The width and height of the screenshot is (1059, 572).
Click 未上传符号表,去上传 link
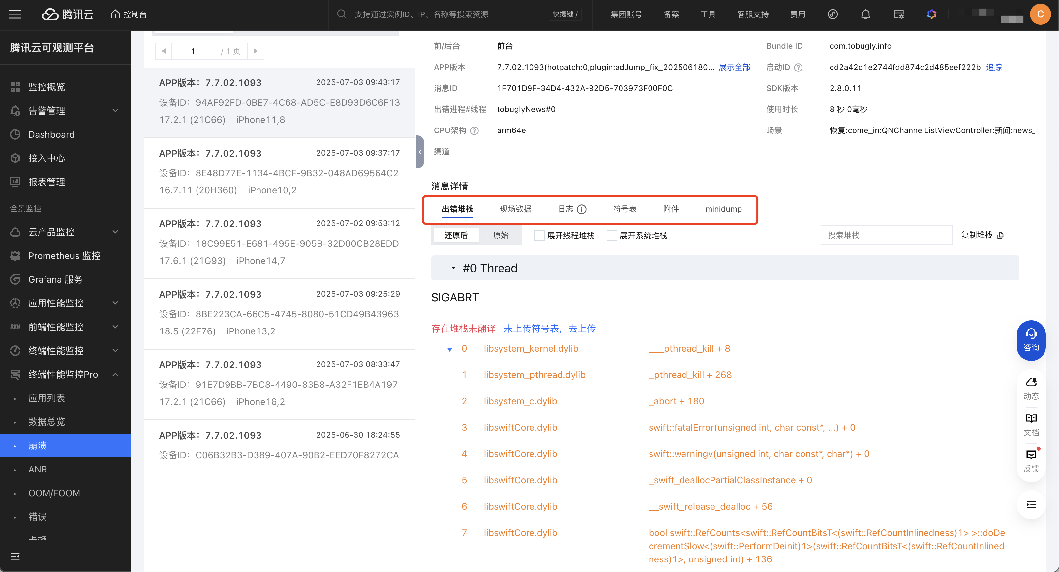point(550,329)
